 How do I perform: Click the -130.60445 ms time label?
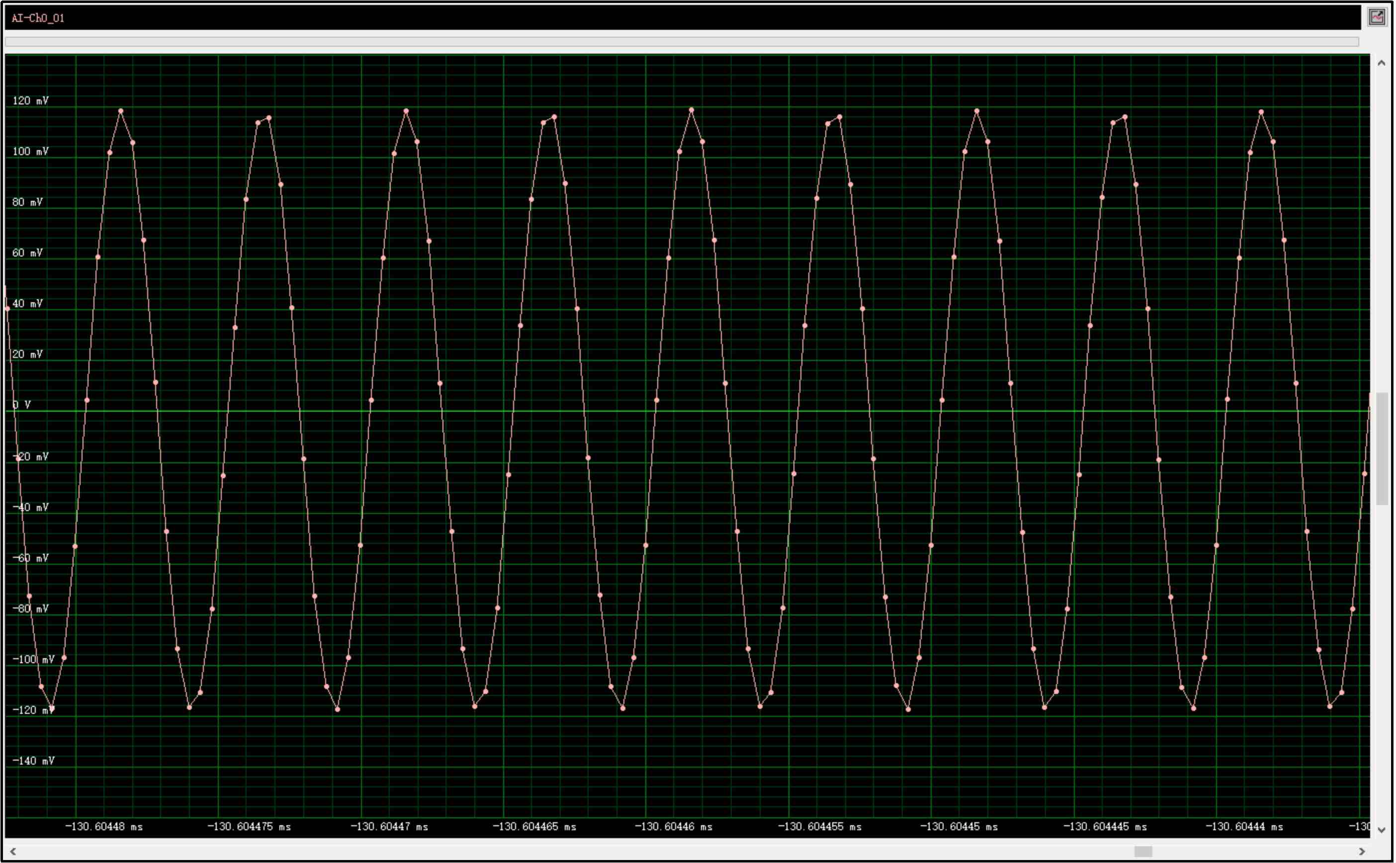point(960,827)
